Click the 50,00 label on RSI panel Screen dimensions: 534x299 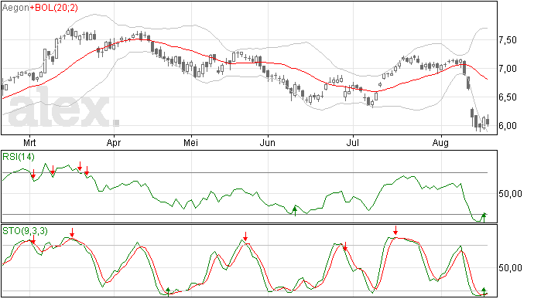click(x=510, y=194)
